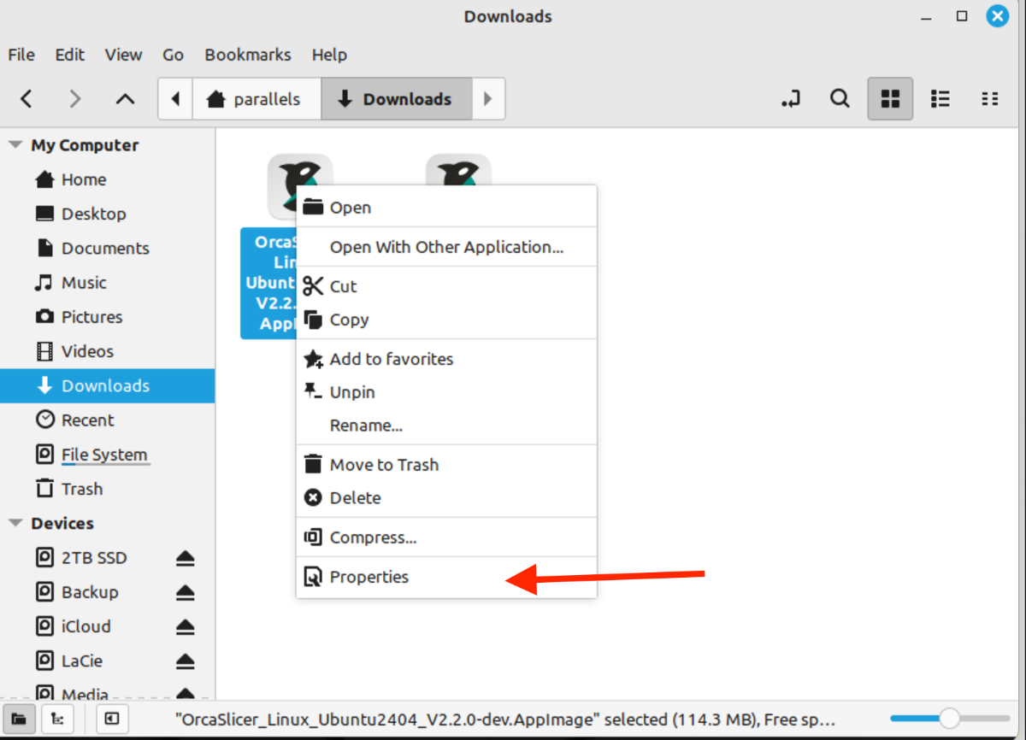Go forward with the right arrow toolbar button

75,99
